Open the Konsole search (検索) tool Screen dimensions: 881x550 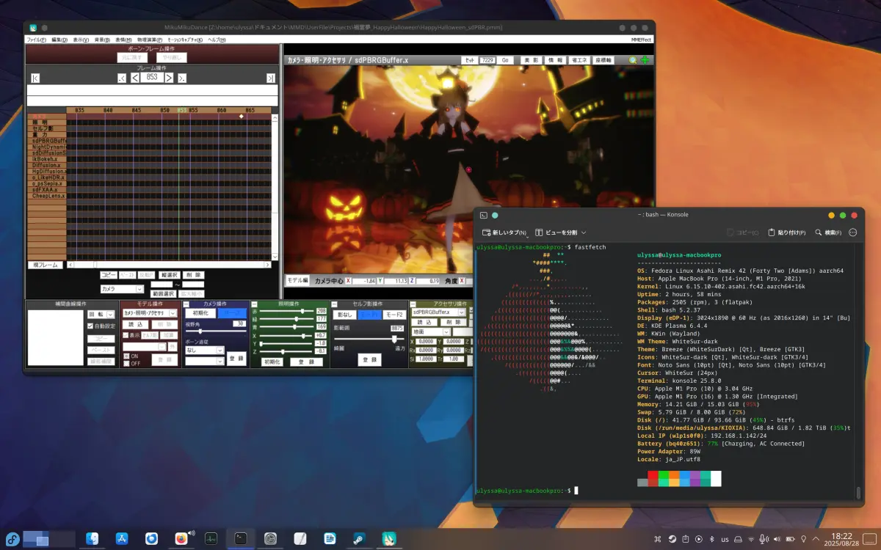pos(828,232)
